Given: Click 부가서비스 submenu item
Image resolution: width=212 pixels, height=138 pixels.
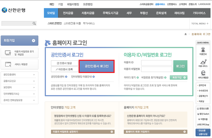Looking at the screenshot, I should [89, 23].
